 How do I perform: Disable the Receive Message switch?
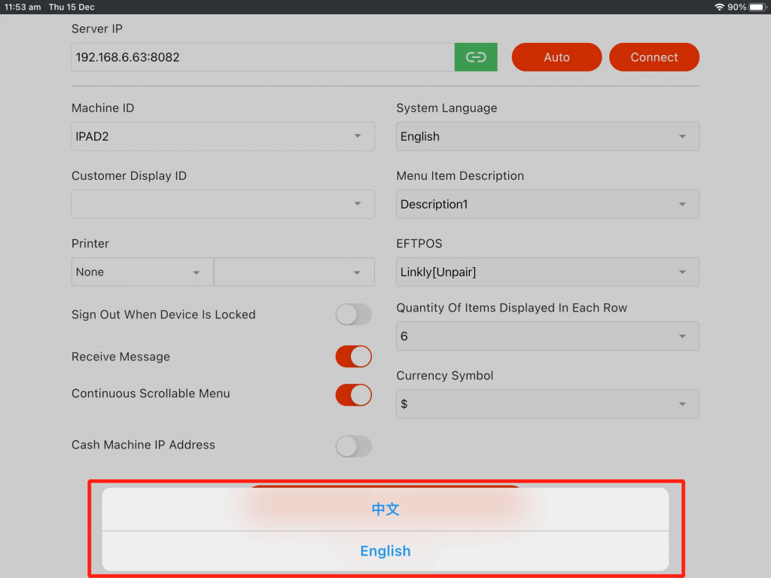point(353,357)
